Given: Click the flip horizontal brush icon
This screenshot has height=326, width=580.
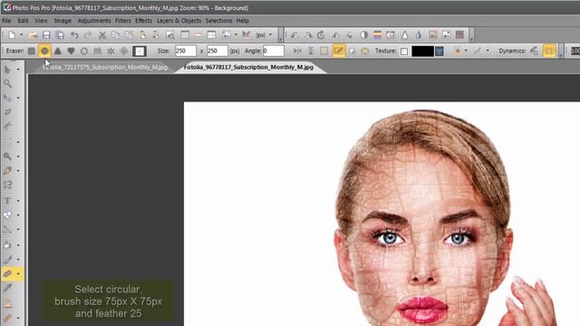Looking at the screenshot, I should (297, 51).
